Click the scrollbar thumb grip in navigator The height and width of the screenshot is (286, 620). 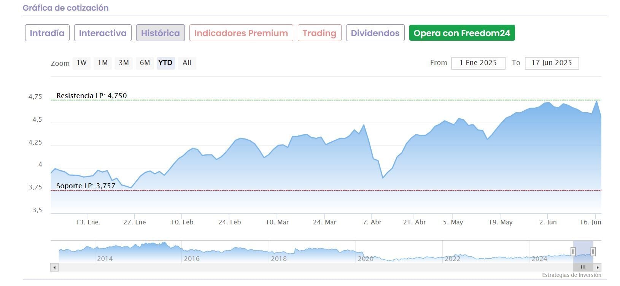583,267
